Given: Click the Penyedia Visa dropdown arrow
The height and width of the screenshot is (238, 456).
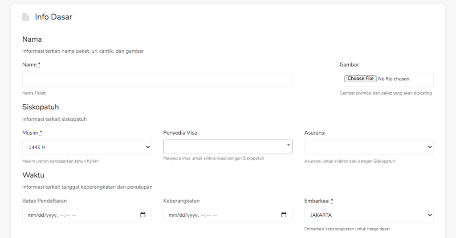Looking at the screenshot, I should [x=288, y=145].
